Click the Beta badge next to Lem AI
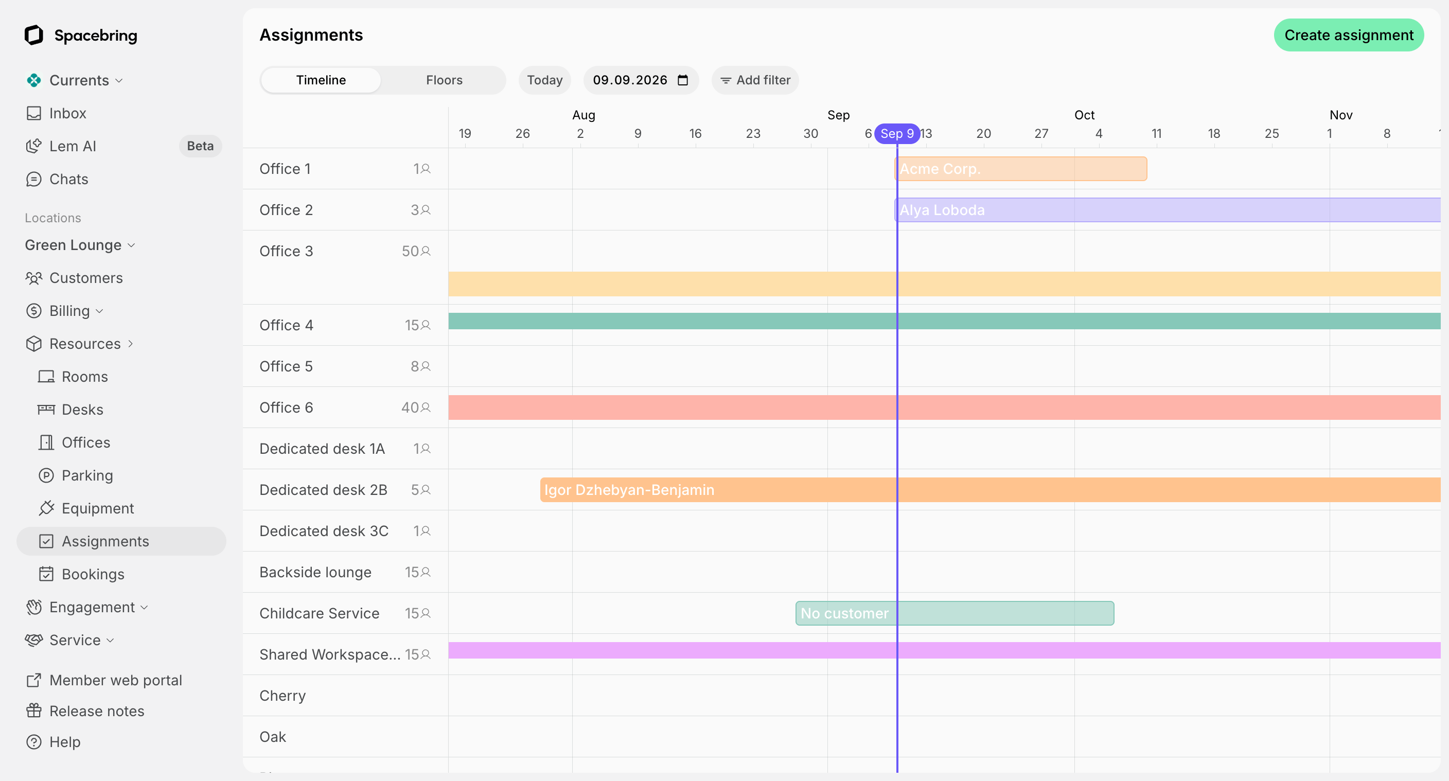The width and height of the screenshot is (1449, 781). (200, 146)
